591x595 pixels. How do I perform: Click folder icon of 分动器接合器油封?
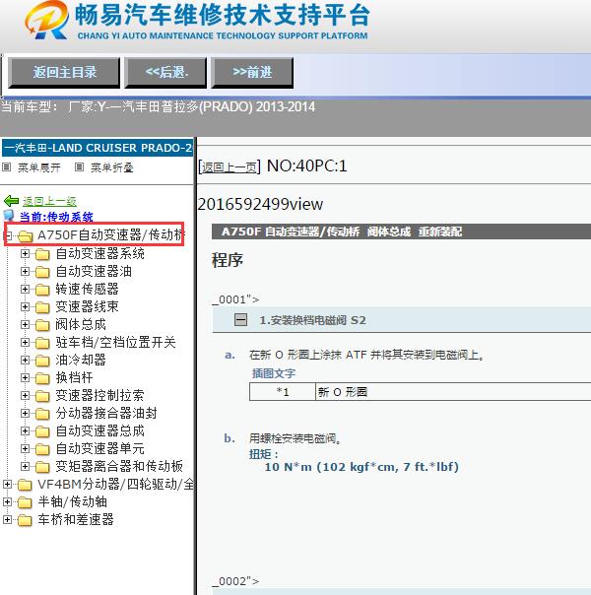tap(42, 413)
